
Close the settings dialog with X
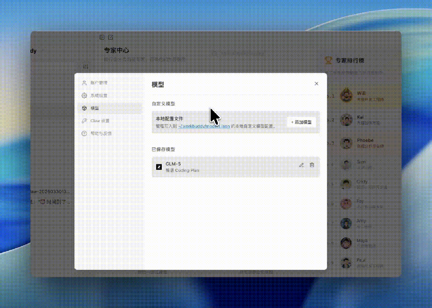316,84
